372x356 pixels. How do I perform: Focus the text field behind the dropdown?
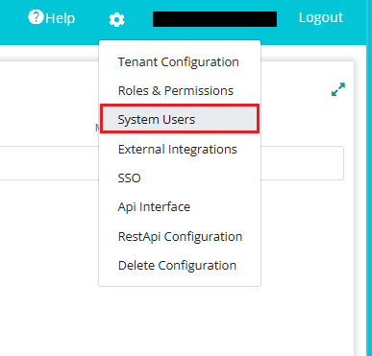click(x=302, y=163)
